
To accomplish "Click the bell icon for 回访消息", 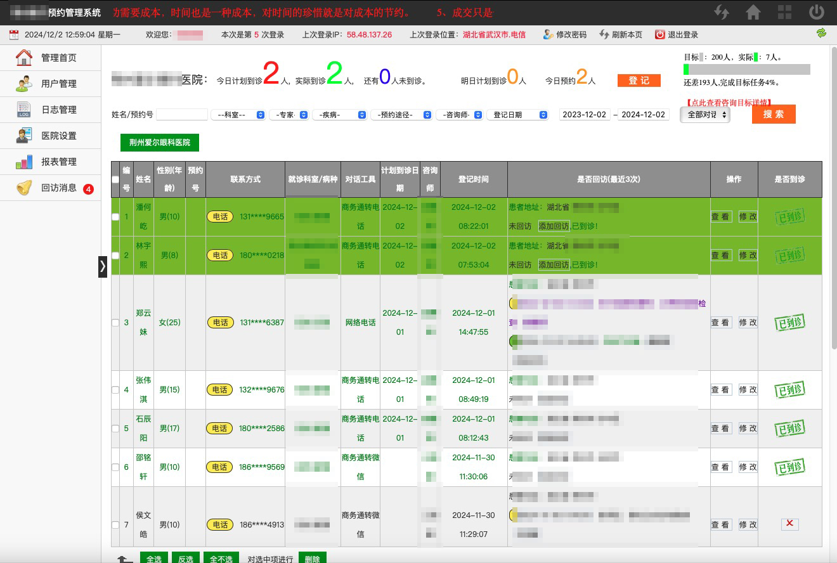I will click(x=24, y=188).
